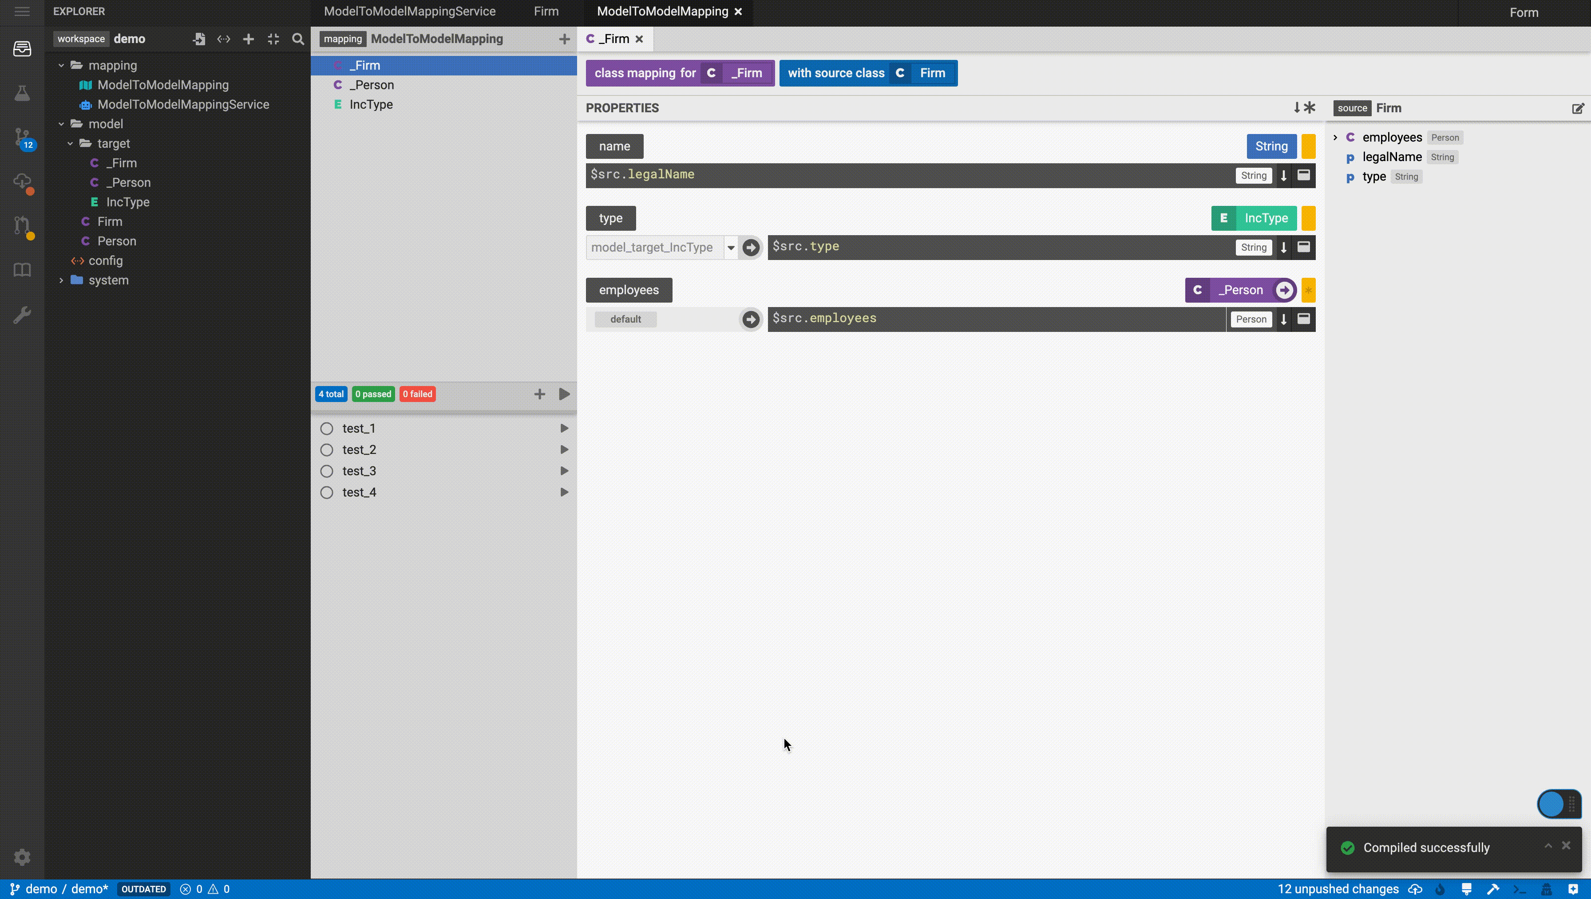Click the add new test plus icon
The height and width of the screenshot is (899, 1591).
(x=539, y=393)
